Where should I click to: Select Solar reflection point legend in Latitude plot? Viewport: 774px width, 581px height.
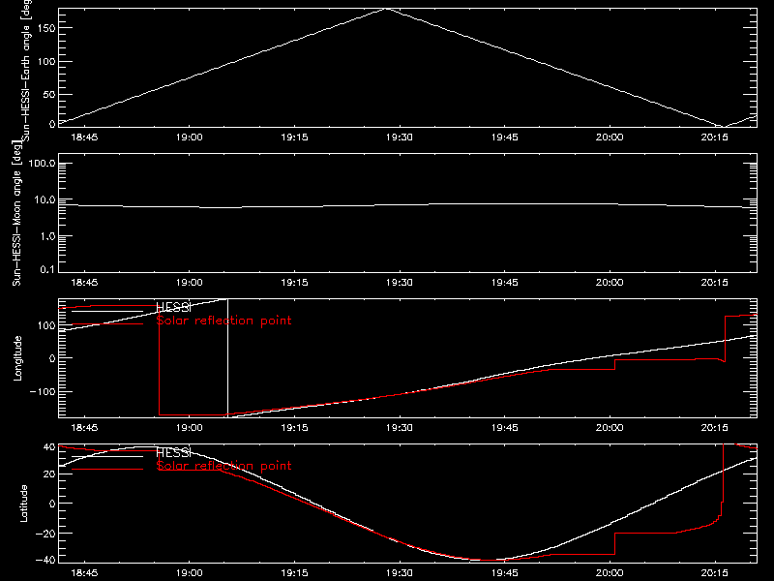[x=223, y=466]
